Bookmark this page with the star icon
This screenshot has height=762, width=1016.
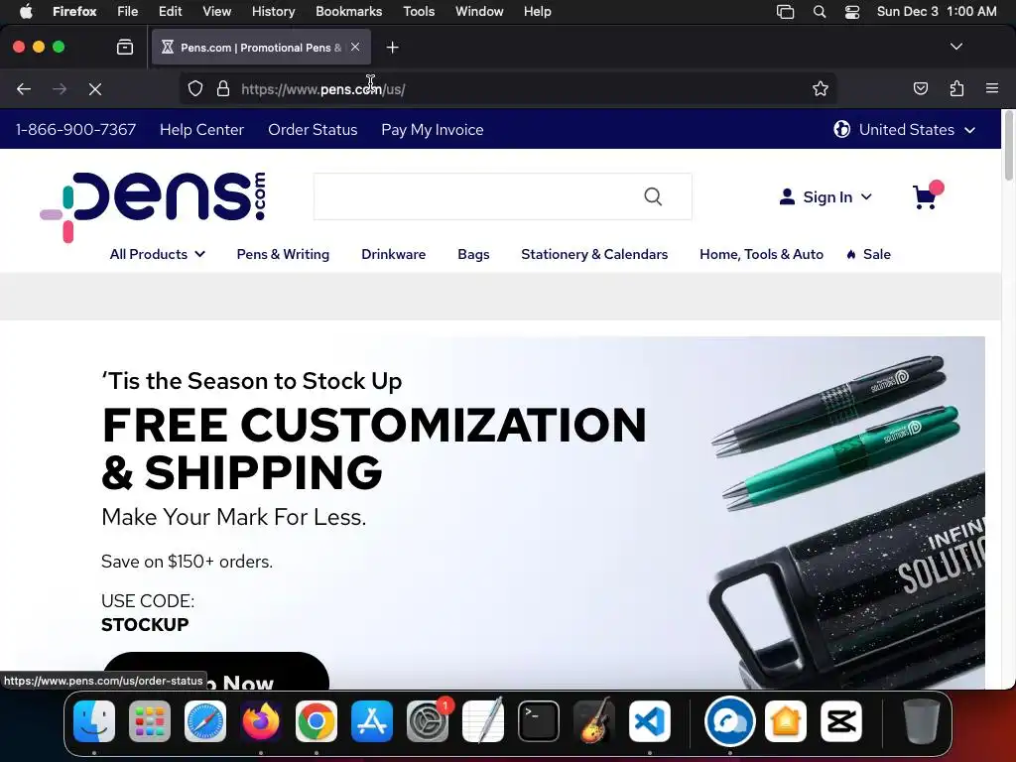pos(821,88)
